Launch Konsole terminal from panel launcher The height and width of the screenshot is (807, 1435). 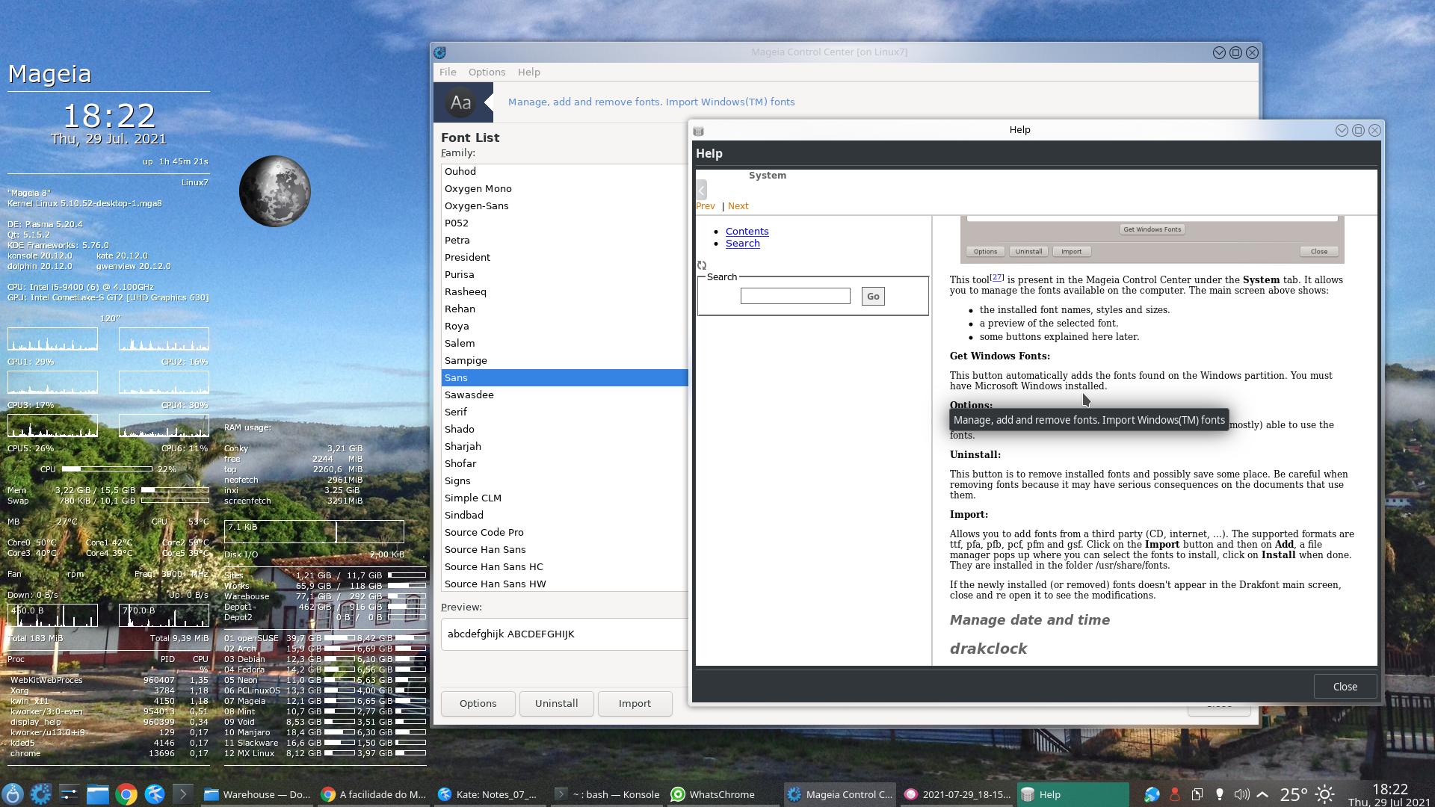(x=183, y=794)
